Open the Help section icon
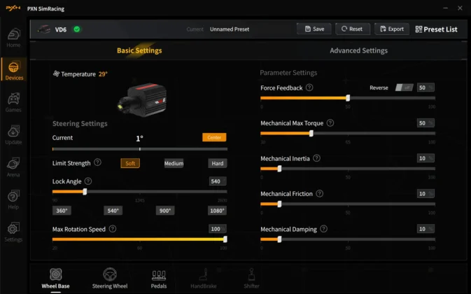Screen dimensions: 471x294 13,196
